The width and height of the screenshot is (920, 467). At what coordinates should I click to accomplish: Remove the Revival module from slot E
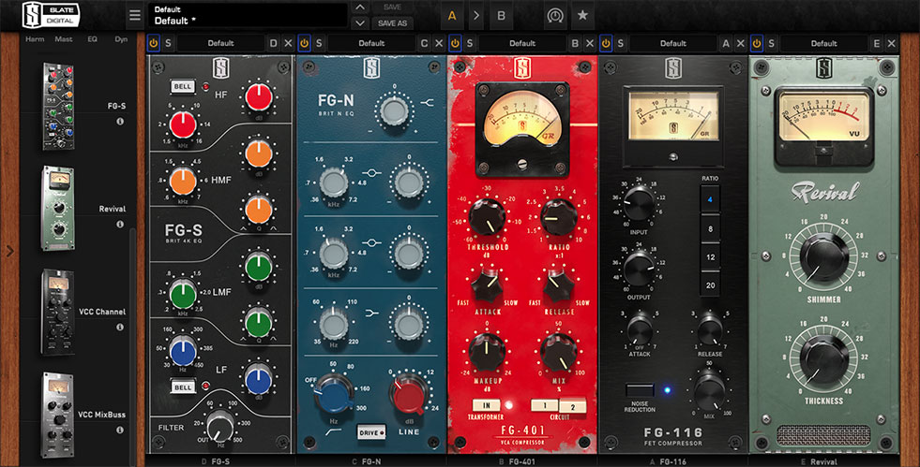[x=891, y=43]
